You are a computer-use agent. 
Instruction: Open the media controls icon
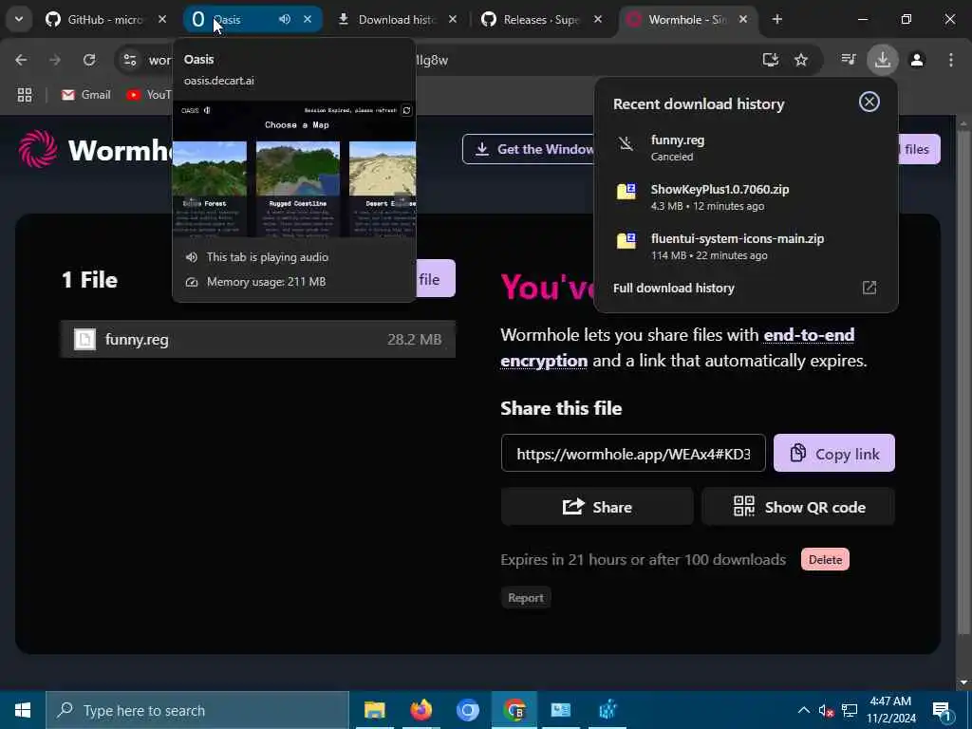pos(849,60)
